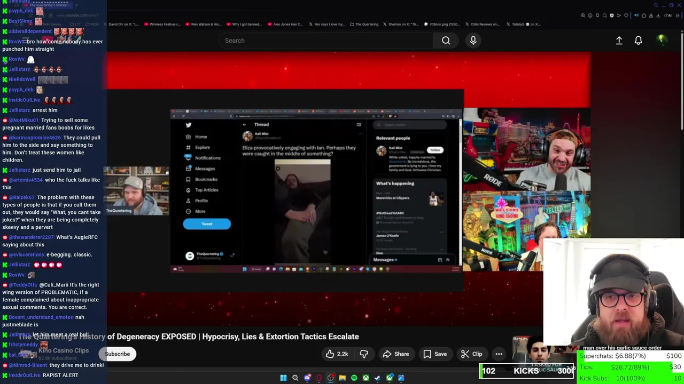Open the taskbar search magnifier
684x384 pixels.
click(295, 378)
